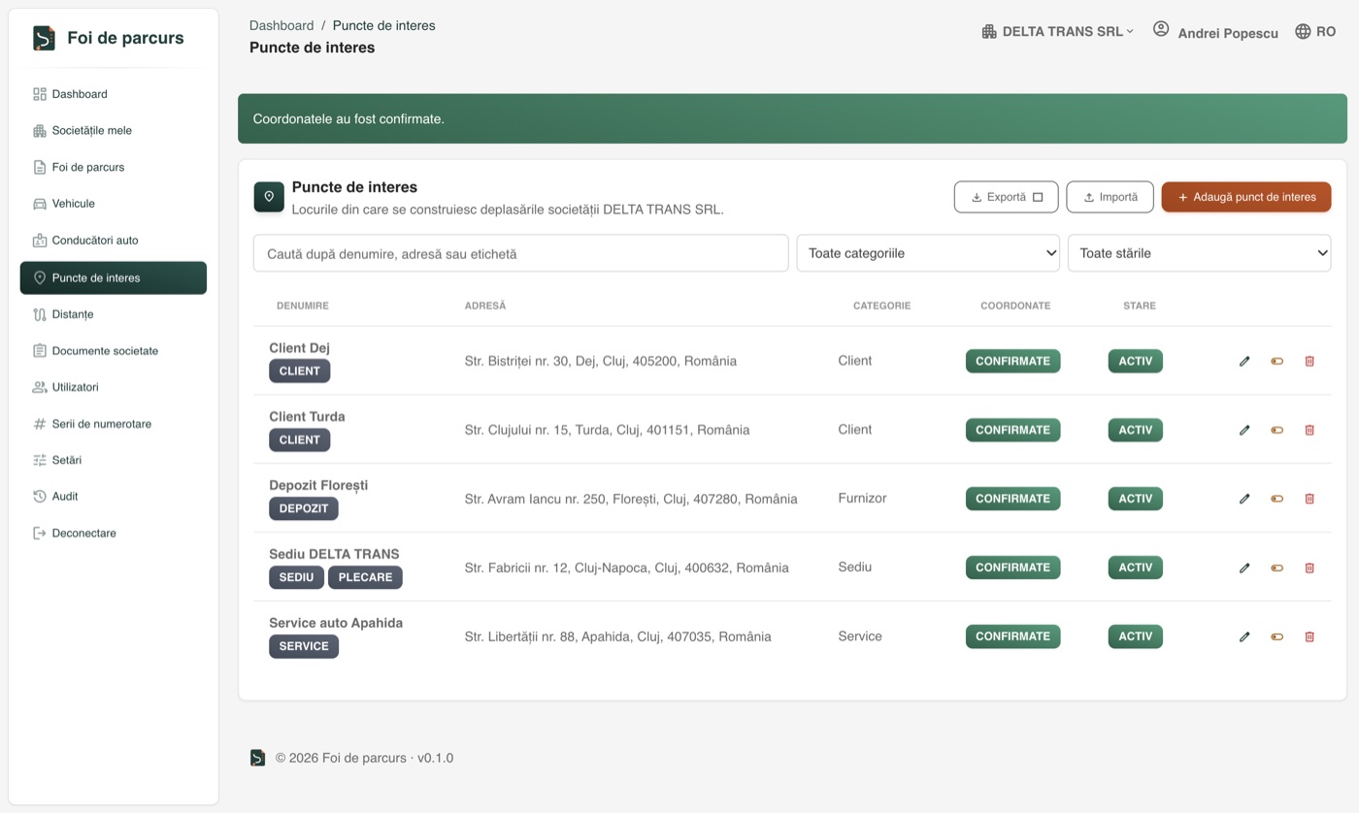Viewport: 1359px width, 813px height.
Task: Click the CONFIRMATE badge for Client Dej
Action: (x=1012, y=361)
